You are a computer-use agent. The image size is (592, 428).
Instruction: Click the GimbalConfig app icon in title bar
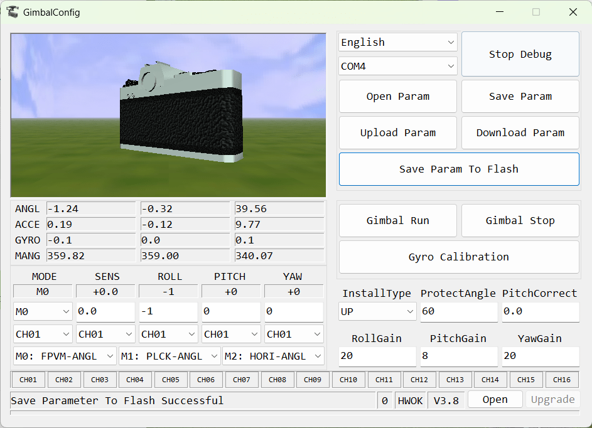coord(12,12)
